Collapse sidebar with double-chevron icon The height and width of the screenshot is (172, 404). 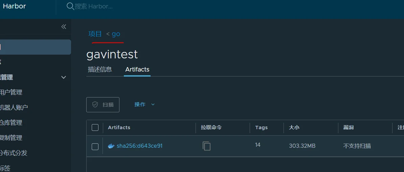(64, 27)
